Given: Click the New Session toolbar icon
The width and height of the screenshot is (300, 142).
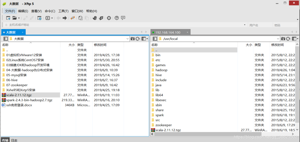Looking at the screenshot, I should point(8,18).
